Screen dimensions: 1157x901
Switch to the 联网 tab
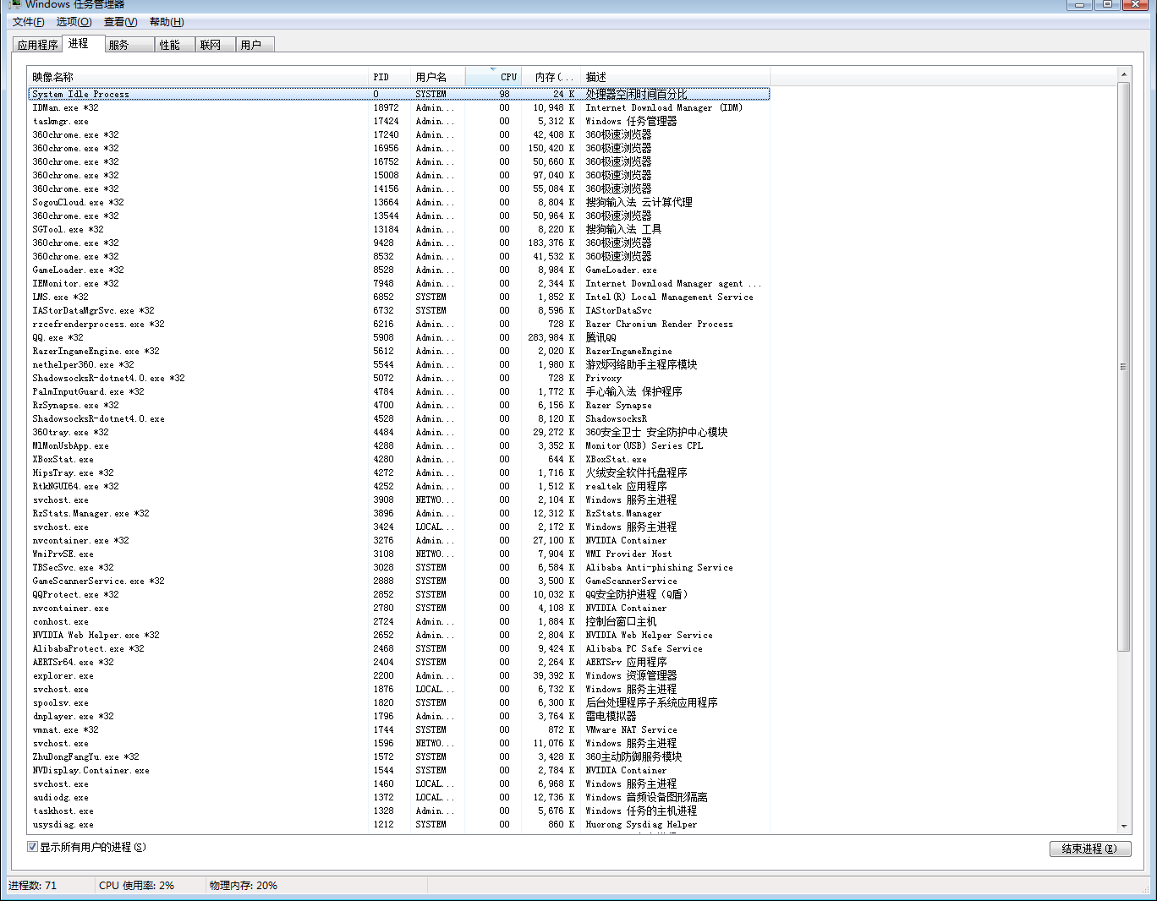coord(216,45)
